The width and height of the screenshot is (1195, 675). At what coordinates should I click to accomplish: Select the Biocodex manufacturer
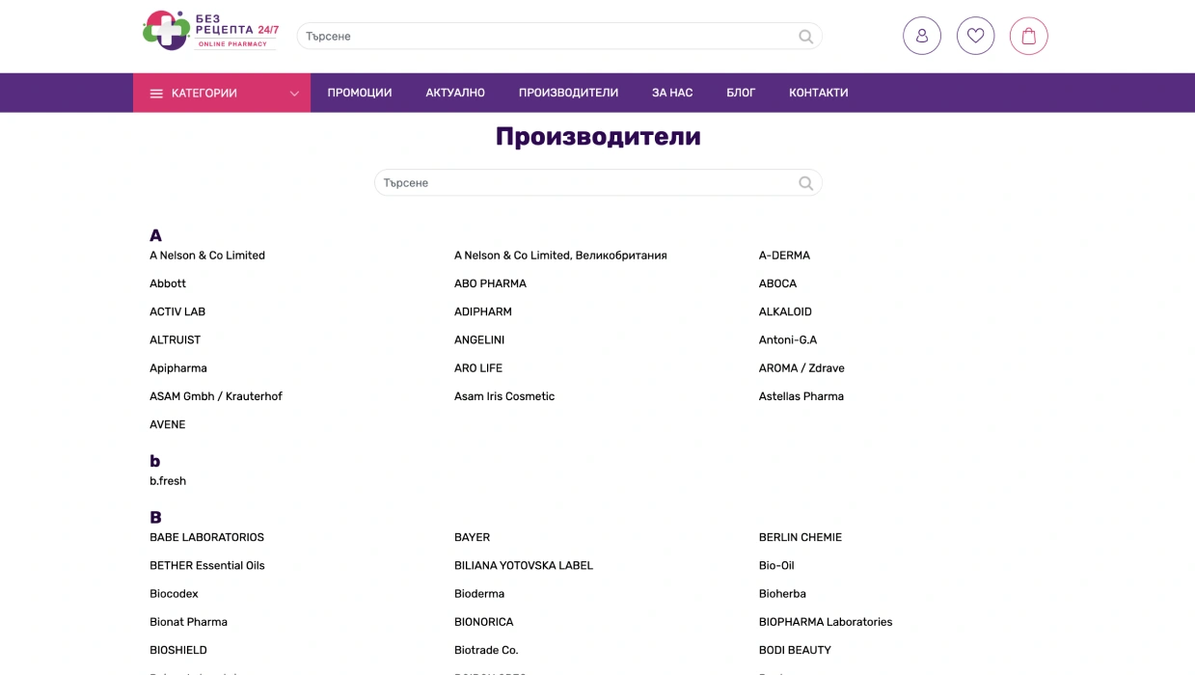[x=174, y=594]
